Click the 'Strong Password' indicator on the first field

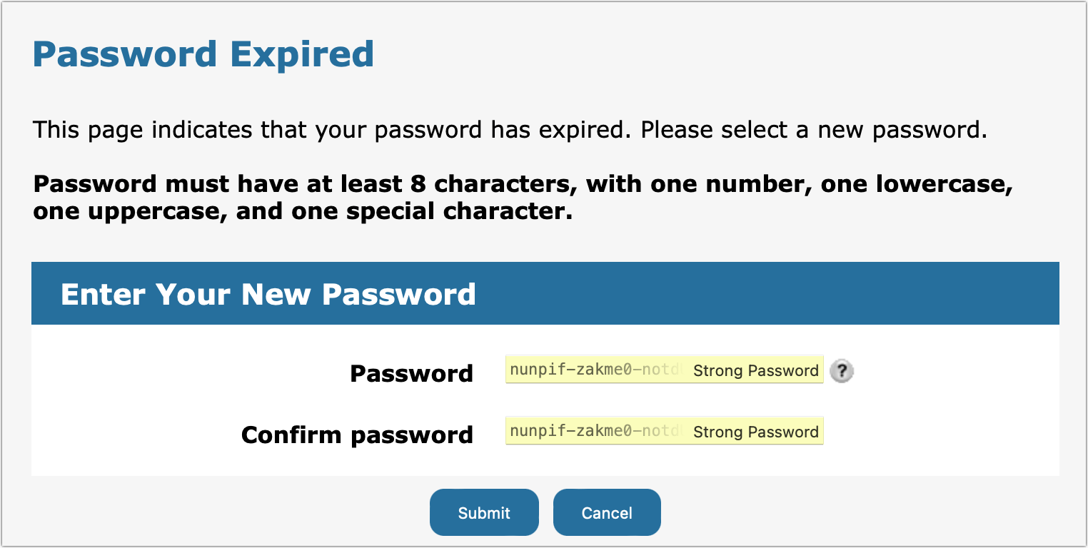[755, 370]
